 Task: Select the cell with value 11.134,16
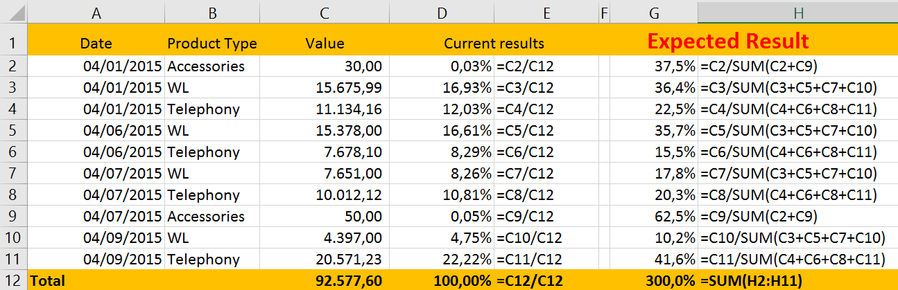[x=325, y=109]
